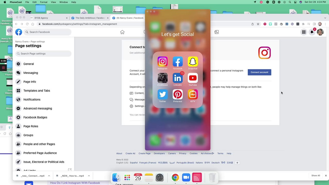
Task: Click the macOS Spotlight search icon
Action: [290, 2]
